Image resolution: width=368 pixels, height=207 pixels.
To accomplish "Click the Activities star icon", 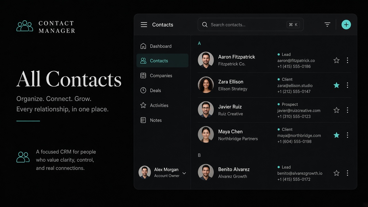I will pos(143,105).
